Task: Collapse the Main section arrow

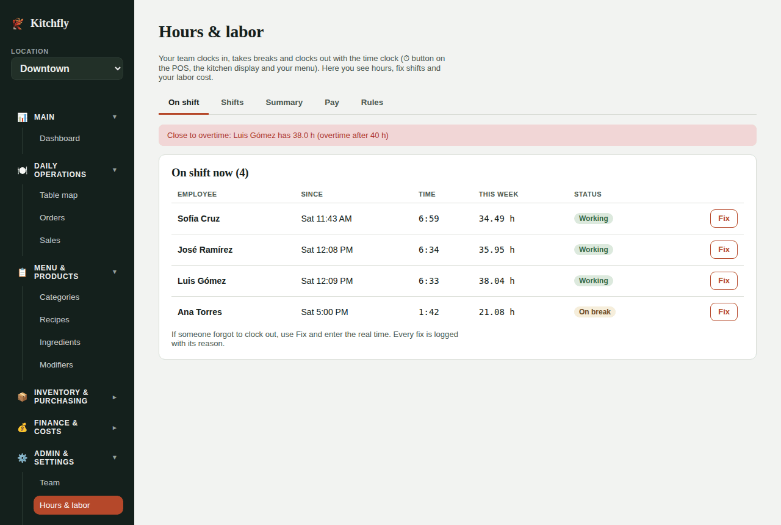Action: tap(115, 117)
